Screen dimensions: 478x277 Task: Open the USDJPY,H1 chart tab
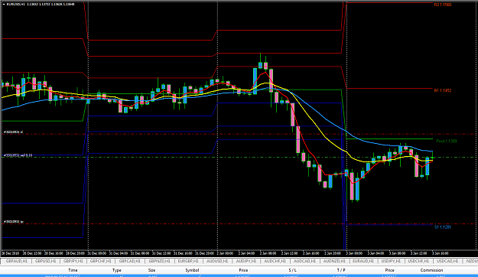click(391, 261)
